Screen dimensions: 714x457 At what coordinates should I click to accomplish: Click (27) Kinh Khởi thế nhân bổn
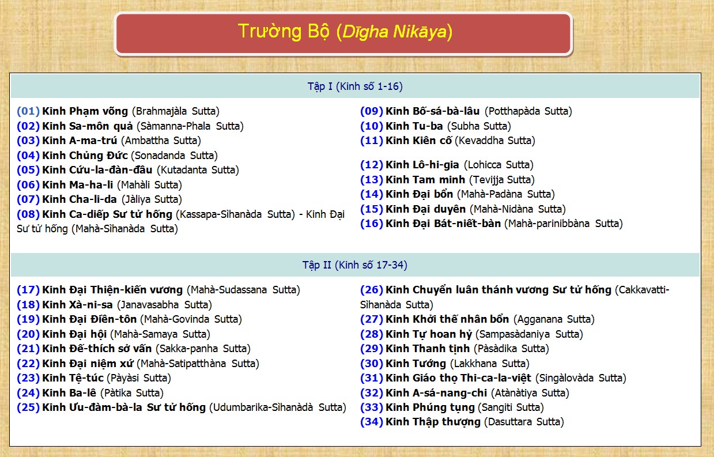[x=435, y=319]
